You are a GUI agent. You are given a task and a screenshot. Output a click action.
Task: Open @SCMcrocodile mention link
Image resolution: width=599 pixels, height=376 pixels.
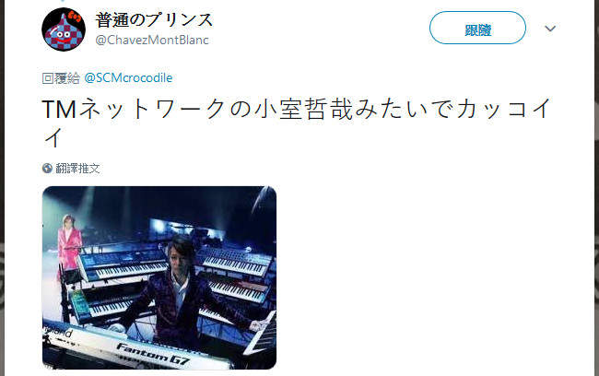pyautogui.click(x=128, y=78)
